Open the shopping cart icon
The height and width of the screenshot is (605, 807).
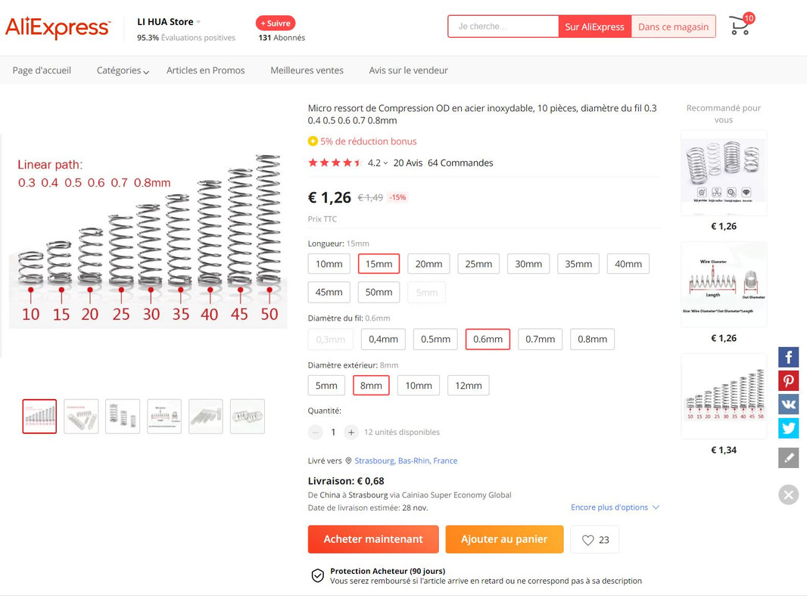740,26
